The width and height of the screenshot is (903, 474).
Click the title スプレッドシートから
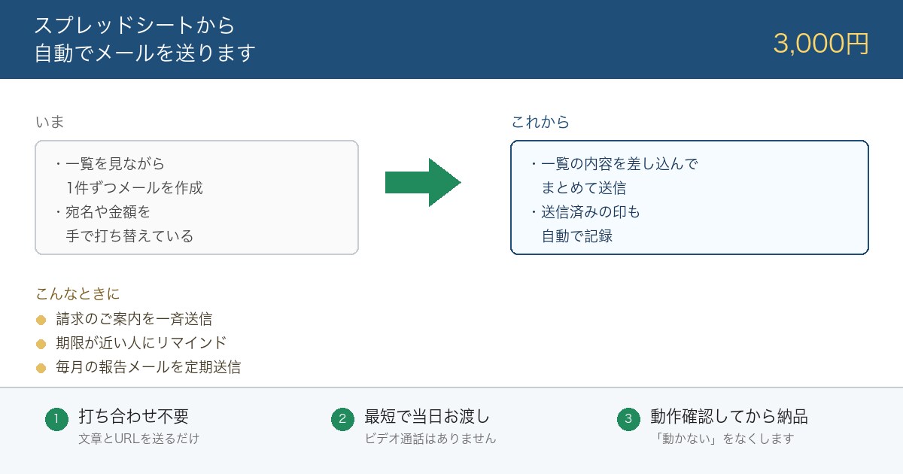point(135,25)
